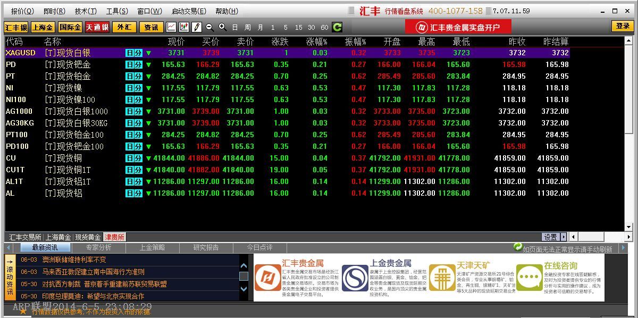The width and height of the screenshot is (638, 318).
Task: Switch to the 15 minute period
Action: point(298,28)
